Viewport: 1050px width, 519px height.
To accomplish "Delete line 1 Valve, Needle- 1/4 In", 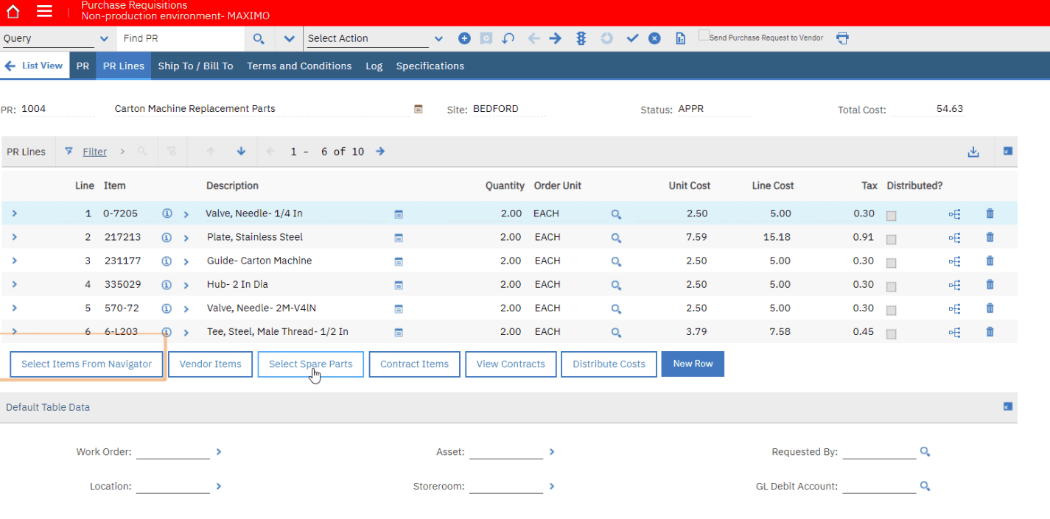I will point(990,213).
